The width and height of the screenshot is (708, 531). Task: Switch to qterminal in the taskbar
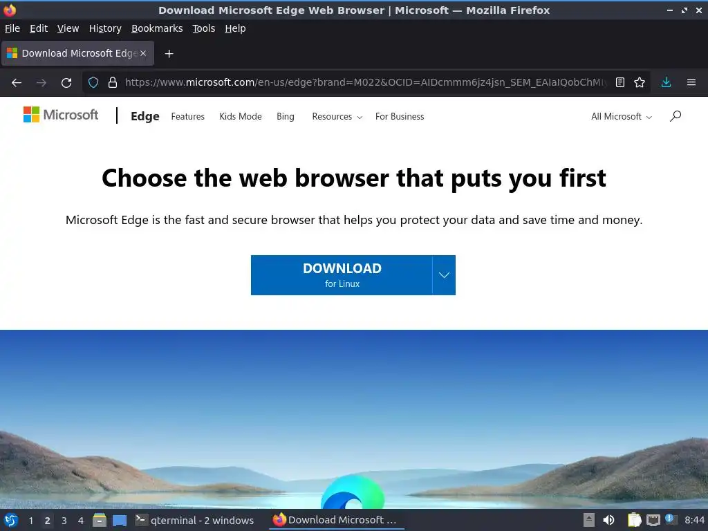coord(194,520)
